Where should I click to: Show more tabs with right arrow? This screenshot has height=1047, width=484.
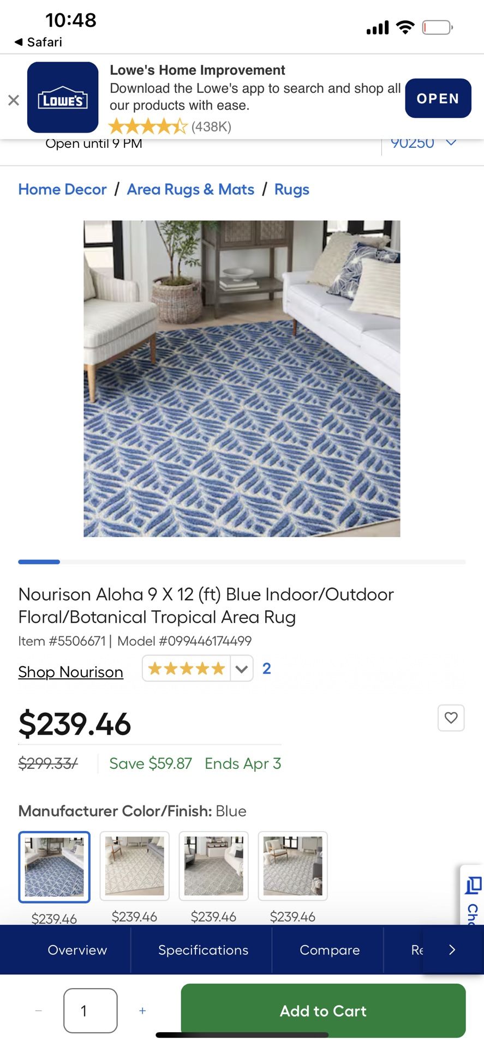click(x=452, y=950)
